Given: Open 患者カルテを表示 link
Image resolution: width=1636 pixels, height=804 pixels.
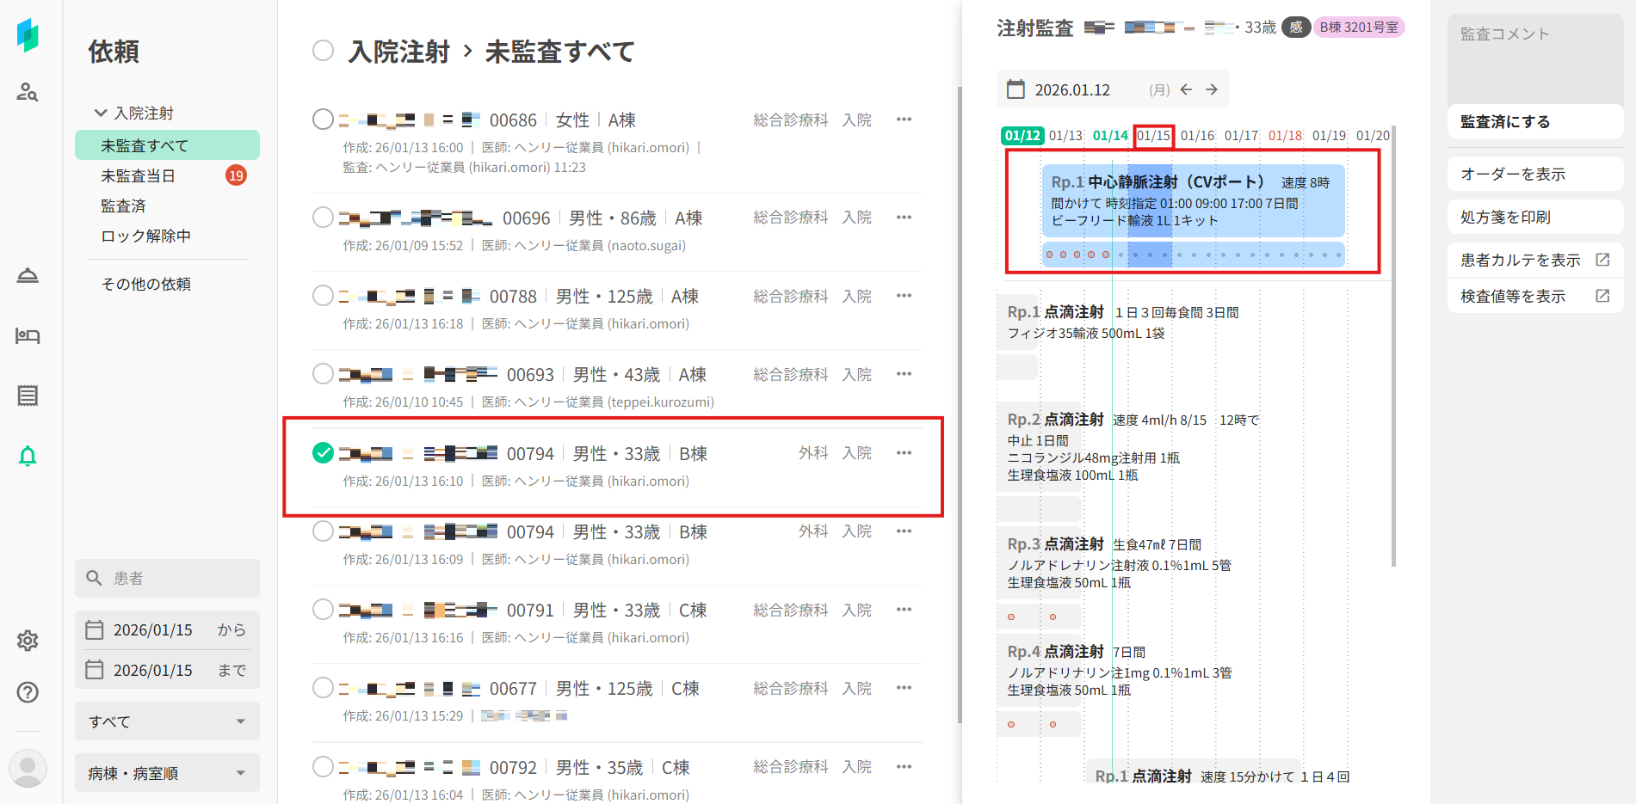Looking at the screenshot, I should (x=1535, y=260).
